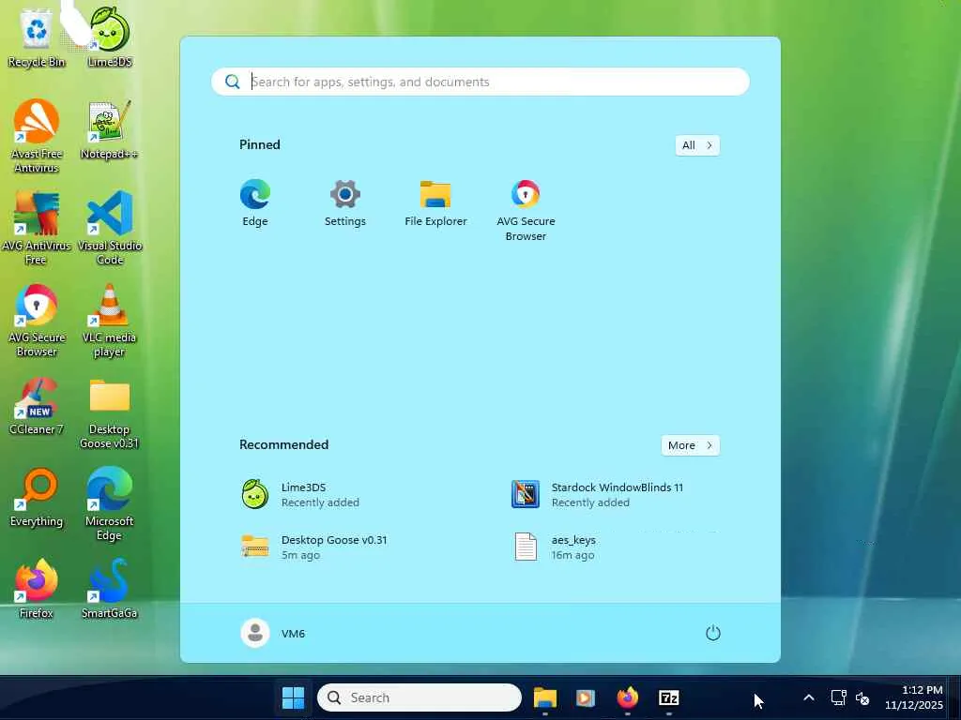Open network status tray icon
This screenshot has height=720, width=961.
[838, 697]
